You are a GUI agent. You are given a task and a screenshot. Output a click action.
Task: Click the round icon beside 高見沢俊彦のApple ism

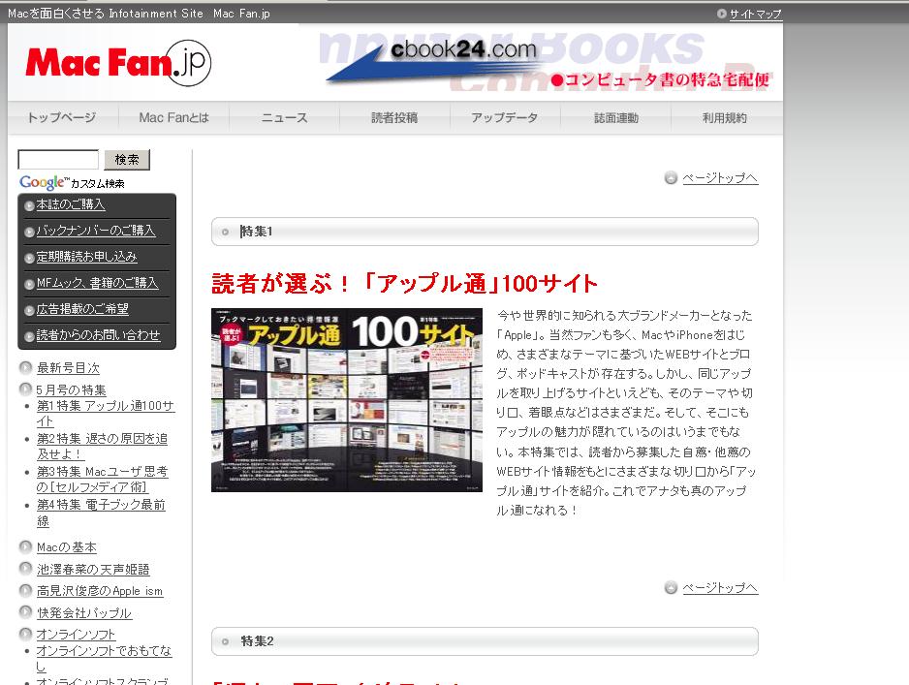(25, 591)
